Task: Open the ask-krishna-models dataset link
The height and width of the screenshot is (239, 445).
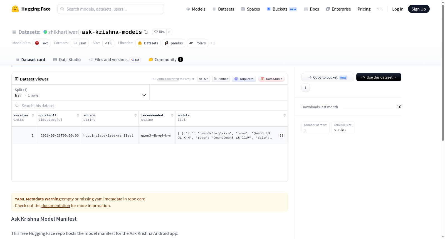Action: [112, 32]
